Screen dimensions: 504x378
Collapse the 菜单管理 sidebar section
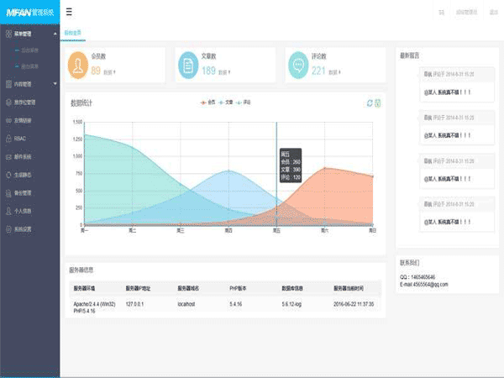click(29, 34)
